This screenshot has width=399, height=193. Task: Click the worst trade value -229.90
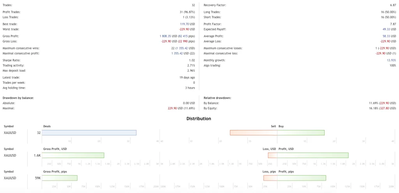pos(184,29)
